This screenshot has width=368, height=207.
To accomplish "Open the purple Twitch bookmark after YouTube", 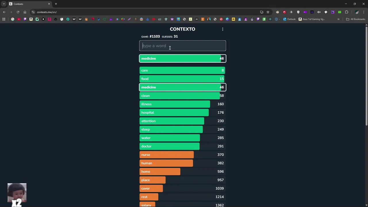I will tap(25, 19).
